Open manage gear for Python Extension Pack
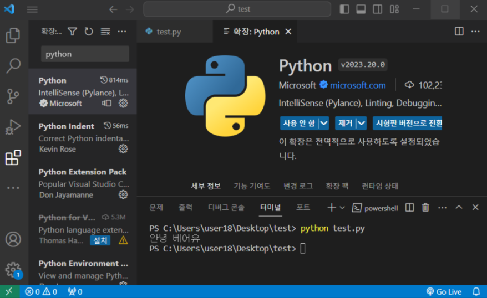Image resolution: width=487 pixels, height=298 pixels. [x=123, y=194]
